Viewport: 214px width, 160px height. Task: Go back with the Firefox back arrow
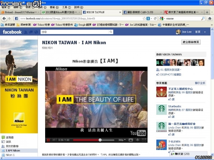click(4, 19)
